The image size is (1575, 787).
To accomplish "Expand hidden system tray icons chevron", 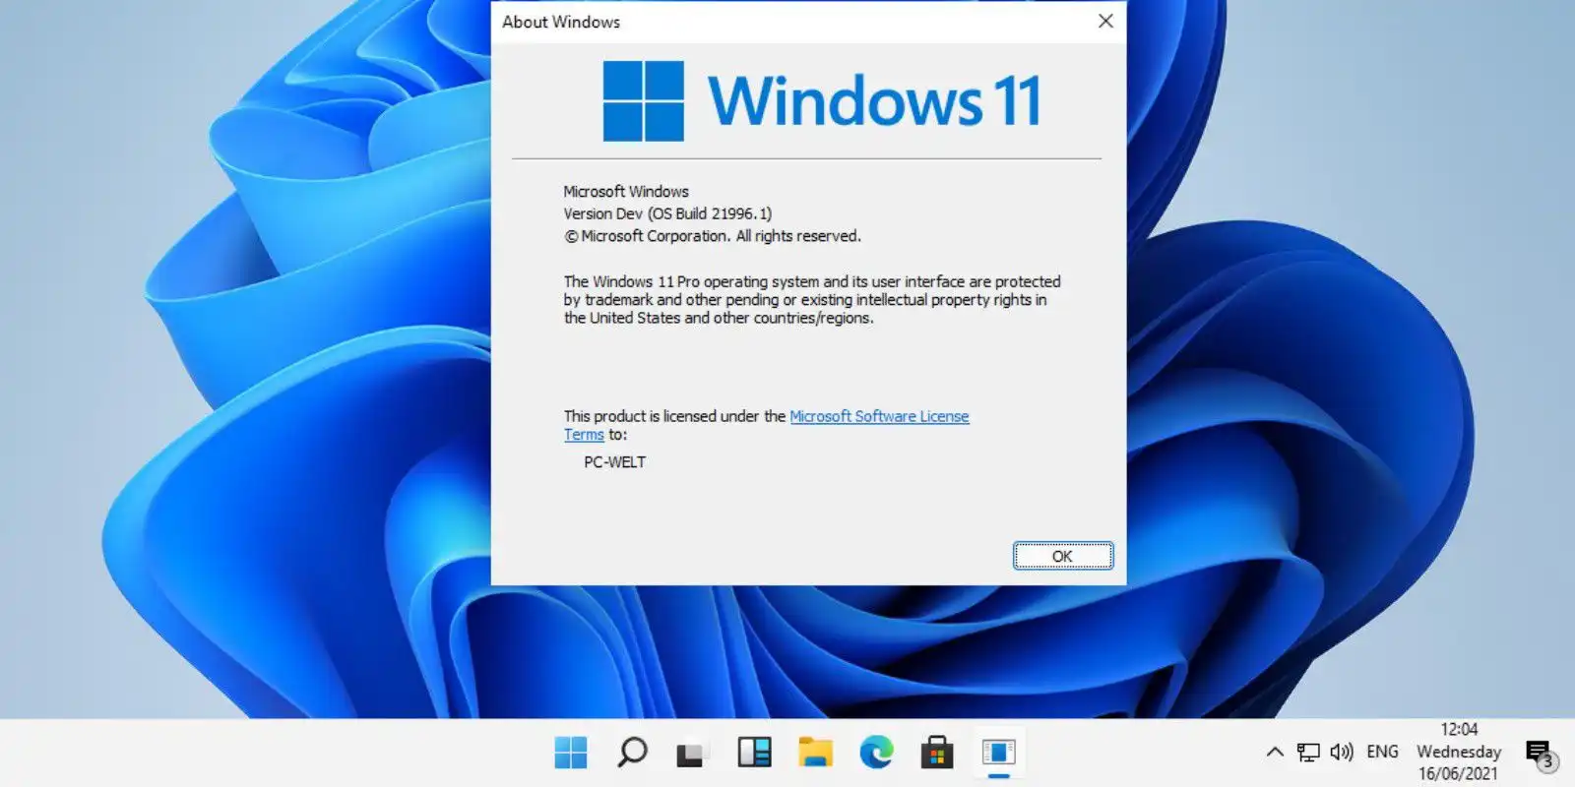I will click(1275, 753).
